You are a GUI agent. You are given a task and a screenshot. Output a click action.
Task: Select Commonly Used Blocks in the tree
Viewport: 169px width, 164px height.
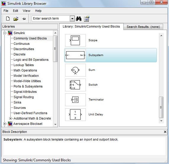click(x=30, y=38)
